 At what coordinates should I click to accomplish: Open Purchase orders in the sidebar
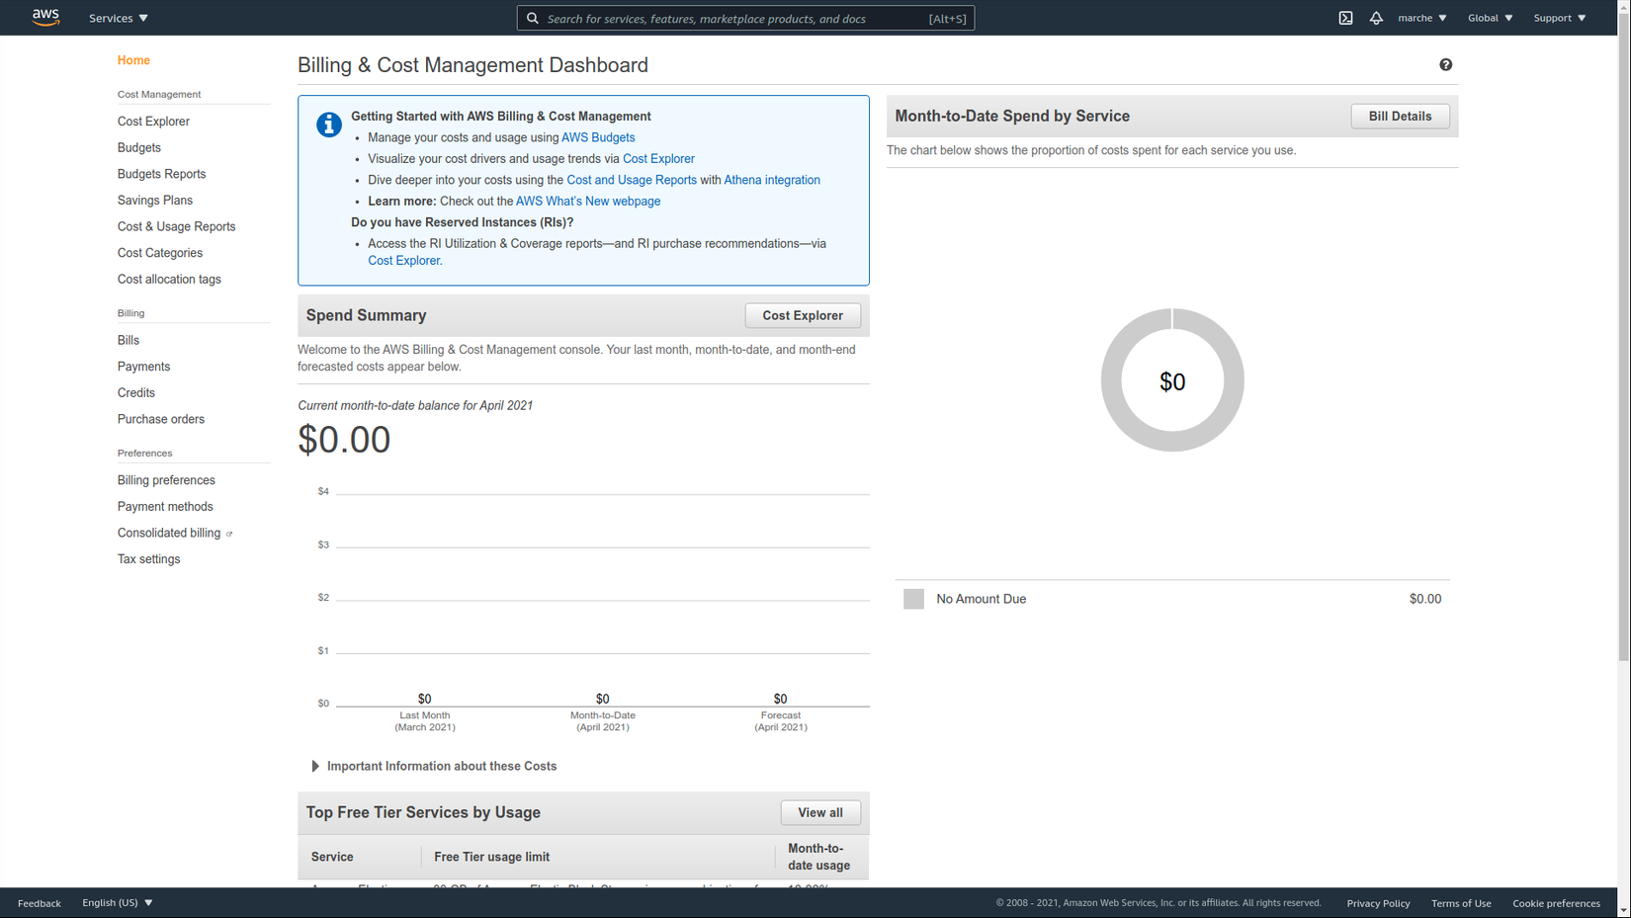coord(161,419)
